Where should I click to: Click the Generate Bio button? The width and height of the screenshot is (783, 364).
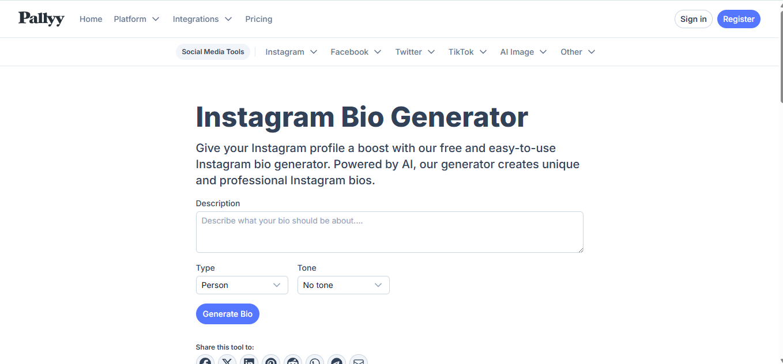(x=228, y=314)
